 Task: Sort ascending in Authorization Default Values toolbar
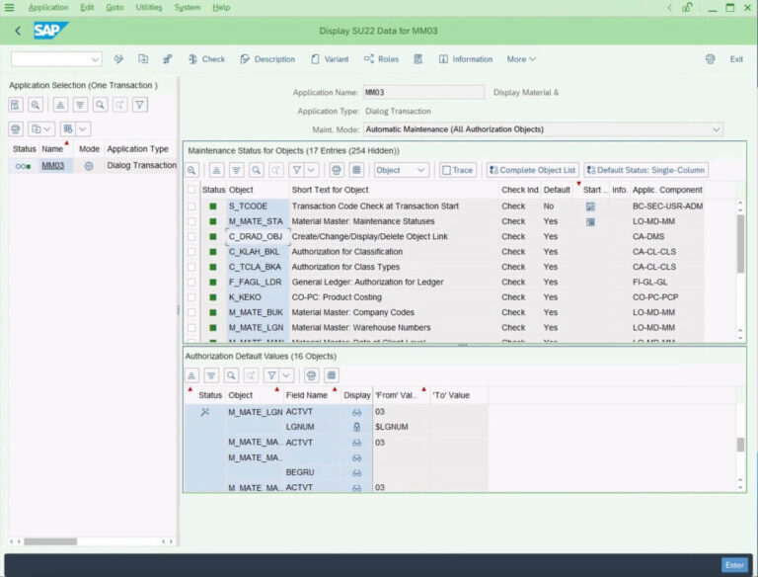[x=191, y=375]
